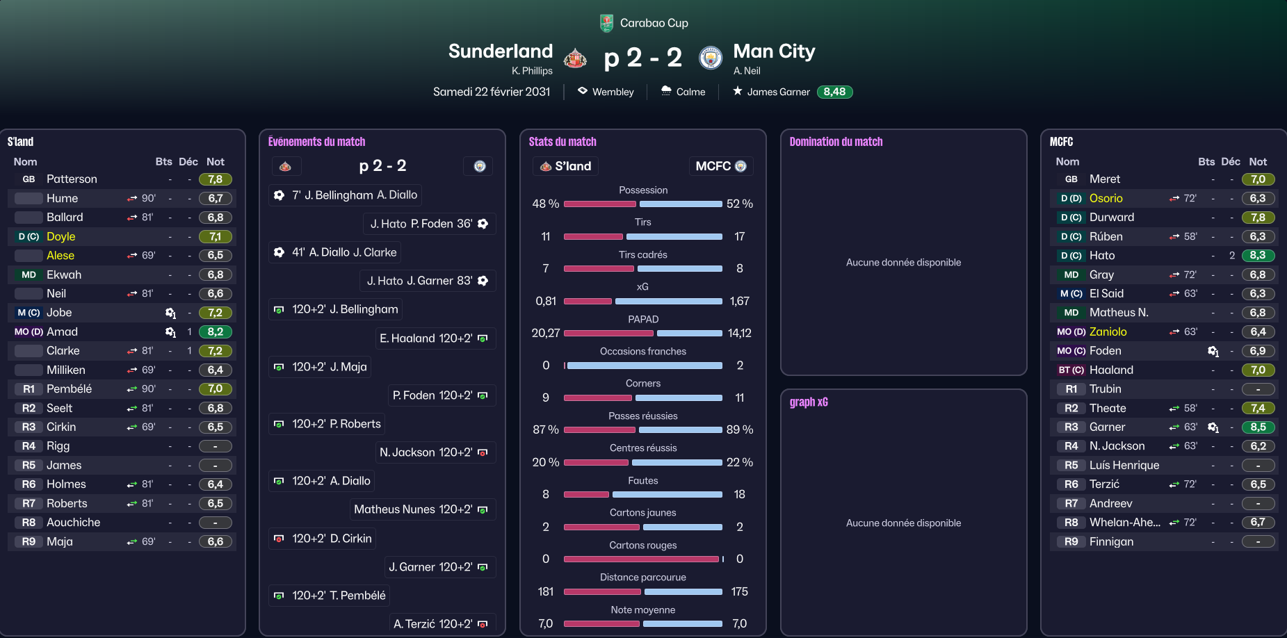Click the substitution icon in Hume's row
Image resolution: width=1287 pixels, height=638 pixels.
point(132,199)
